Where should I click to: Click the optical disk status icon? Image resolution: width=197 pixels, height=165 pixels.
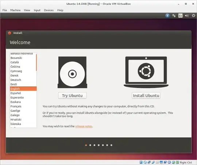[145, 162]
